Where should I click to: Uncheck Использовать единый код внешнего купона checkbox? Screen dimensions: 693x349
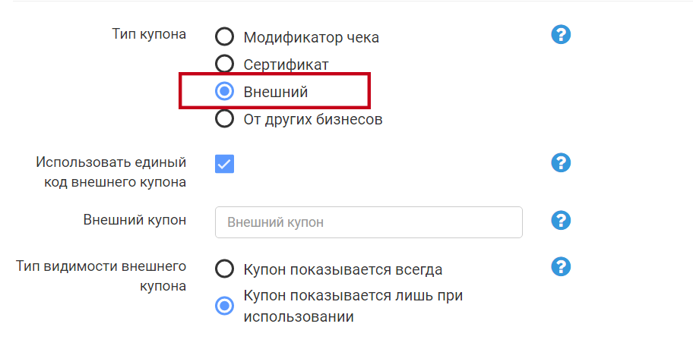(x=224, y=163)
